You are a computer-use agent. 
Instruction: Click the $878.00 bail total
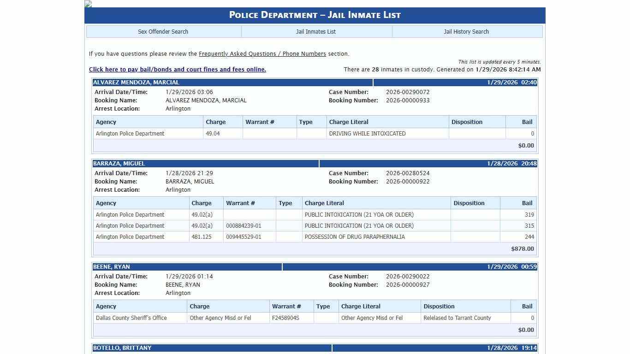point(522,249)
